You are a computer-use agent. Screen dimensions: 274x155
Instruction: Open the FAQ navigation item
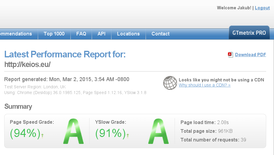(x=81, y=34)
